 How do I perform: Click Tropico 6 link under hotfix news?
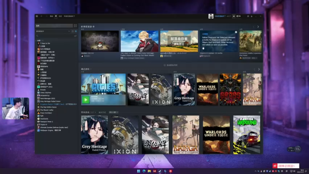tap(206, 56)
